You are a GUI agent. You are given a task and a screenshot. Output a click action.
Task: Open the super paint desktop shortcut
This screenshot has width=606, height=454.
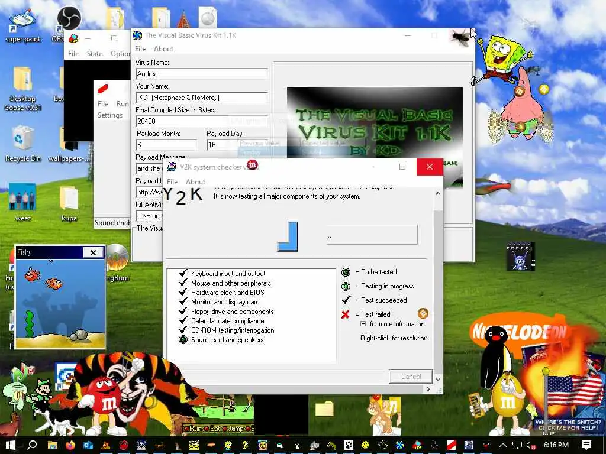pyautogui.click(x=22, y=26)
